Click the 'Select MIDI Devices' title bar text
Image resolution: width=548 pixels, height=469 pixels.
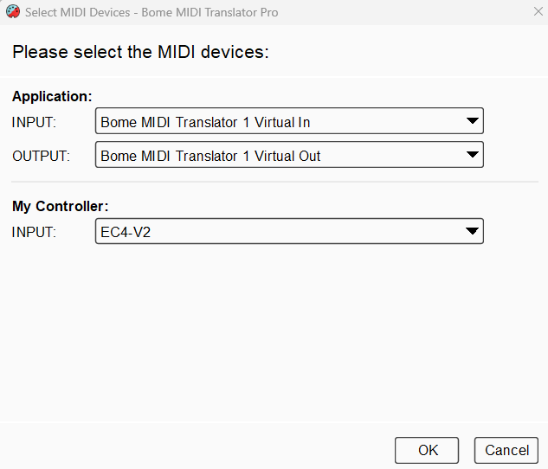pyautogui.click(x=78, y=12)
